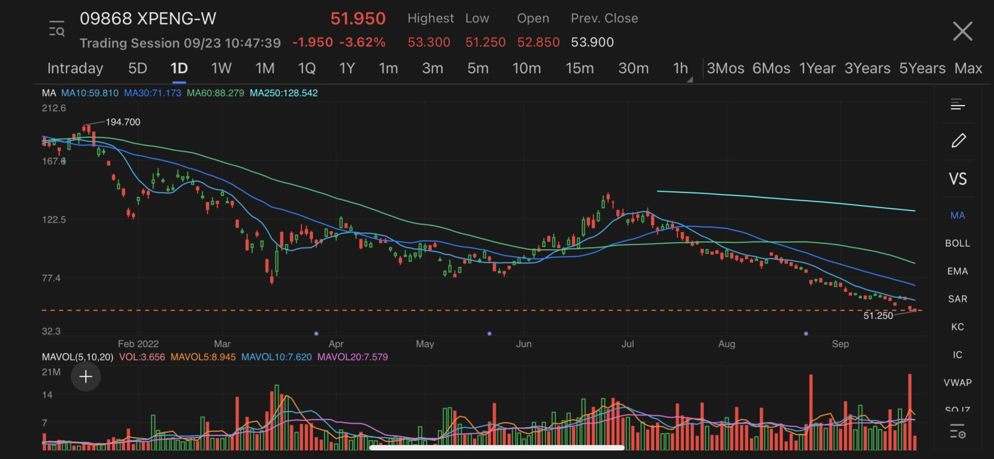Click the MAVOL5:8.945 value
The image size is (994, 459).
203,357
